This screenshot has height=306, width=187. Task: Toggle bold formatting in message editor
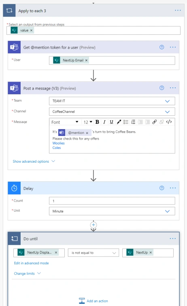[x=97, y=122]
